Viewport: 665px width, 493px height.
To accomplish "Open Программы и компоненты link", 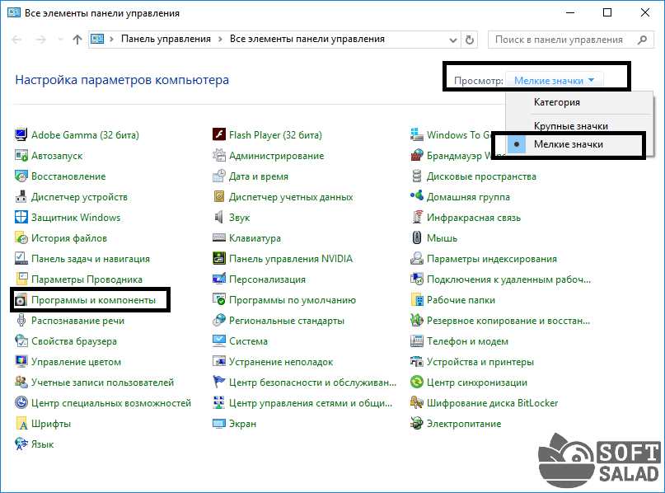I will [x=93, y=300].
